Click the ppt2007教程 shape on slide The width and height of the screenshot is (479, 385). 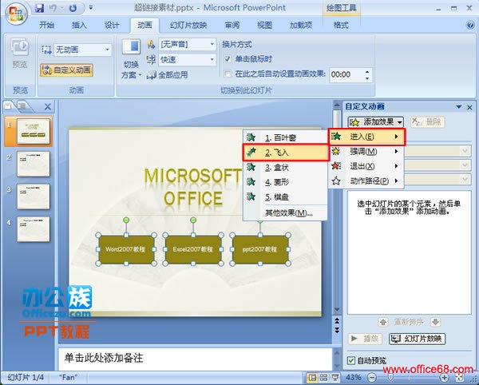click(260, 249)
